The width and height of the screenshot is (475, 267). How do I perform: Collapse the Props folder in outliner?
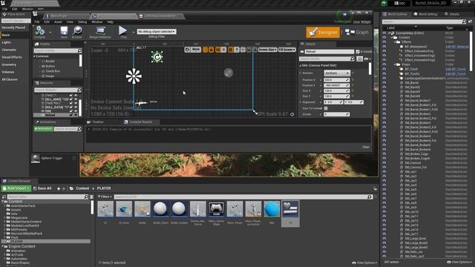(395, 65)
